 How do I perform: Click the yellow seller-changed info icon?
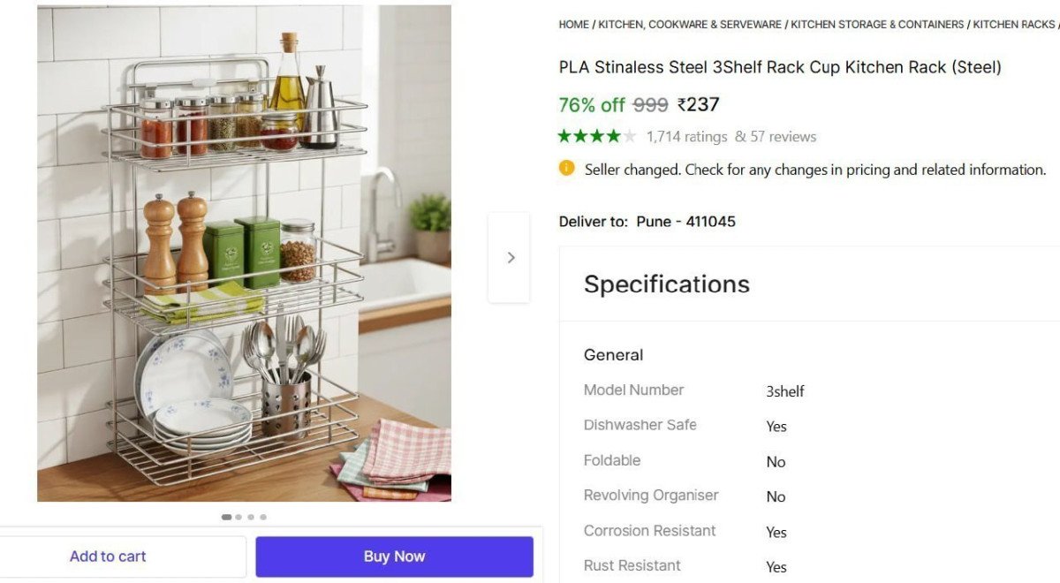point(567,168)
